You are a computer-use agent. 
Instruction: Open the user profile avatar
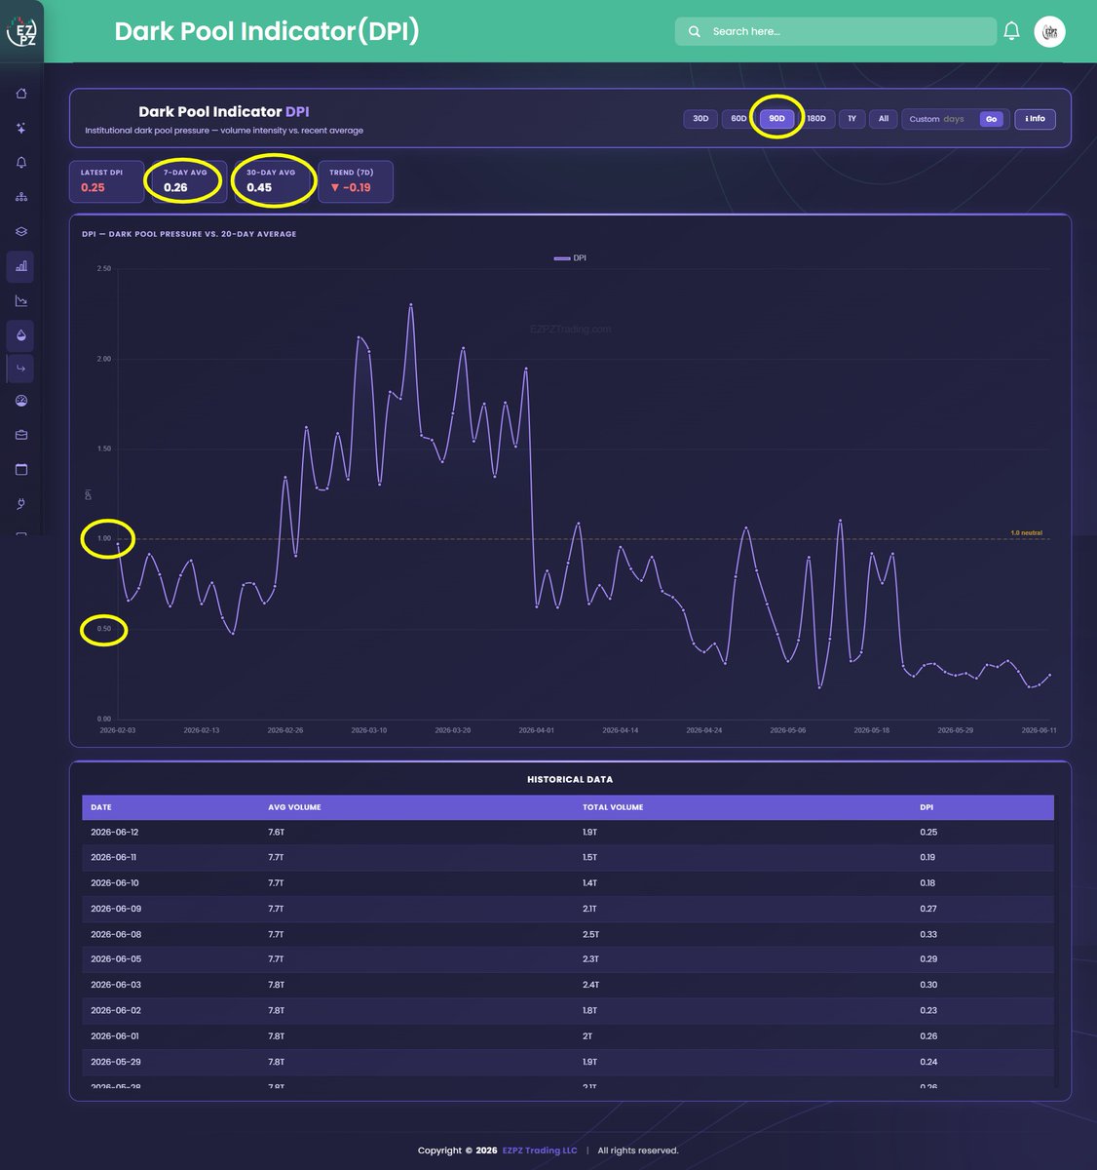point(1050,31)
